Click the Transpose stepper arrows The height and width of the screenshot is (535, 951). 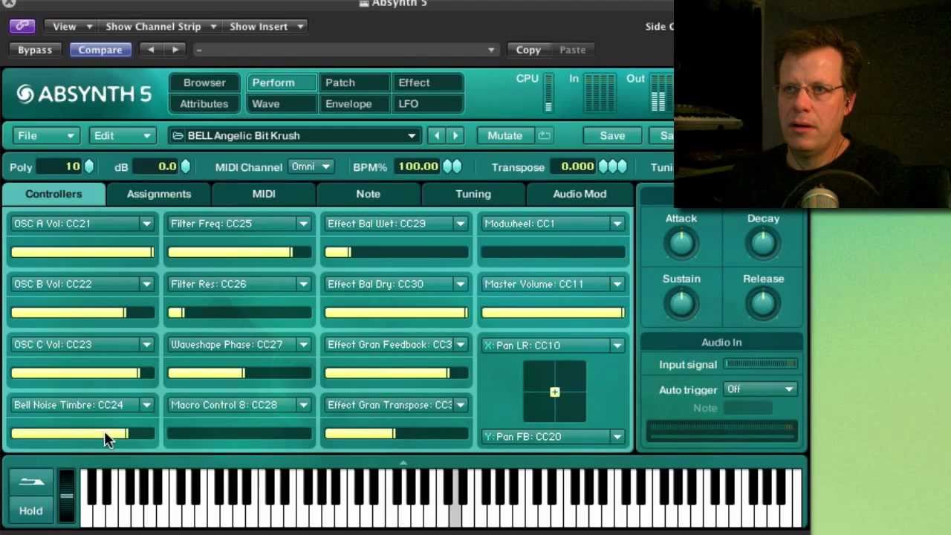point(612,166)
